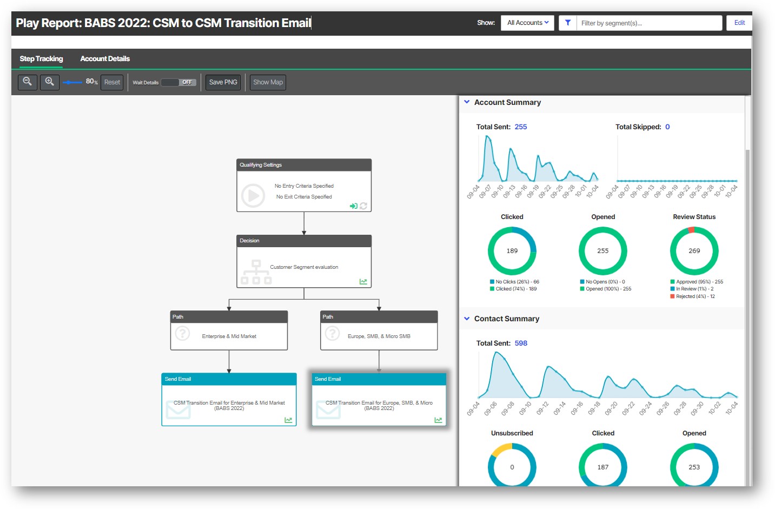Screen dimensions: 775x509
Task: Click the question mark icon on Enterprise Path node
Action: pos(182,334)
